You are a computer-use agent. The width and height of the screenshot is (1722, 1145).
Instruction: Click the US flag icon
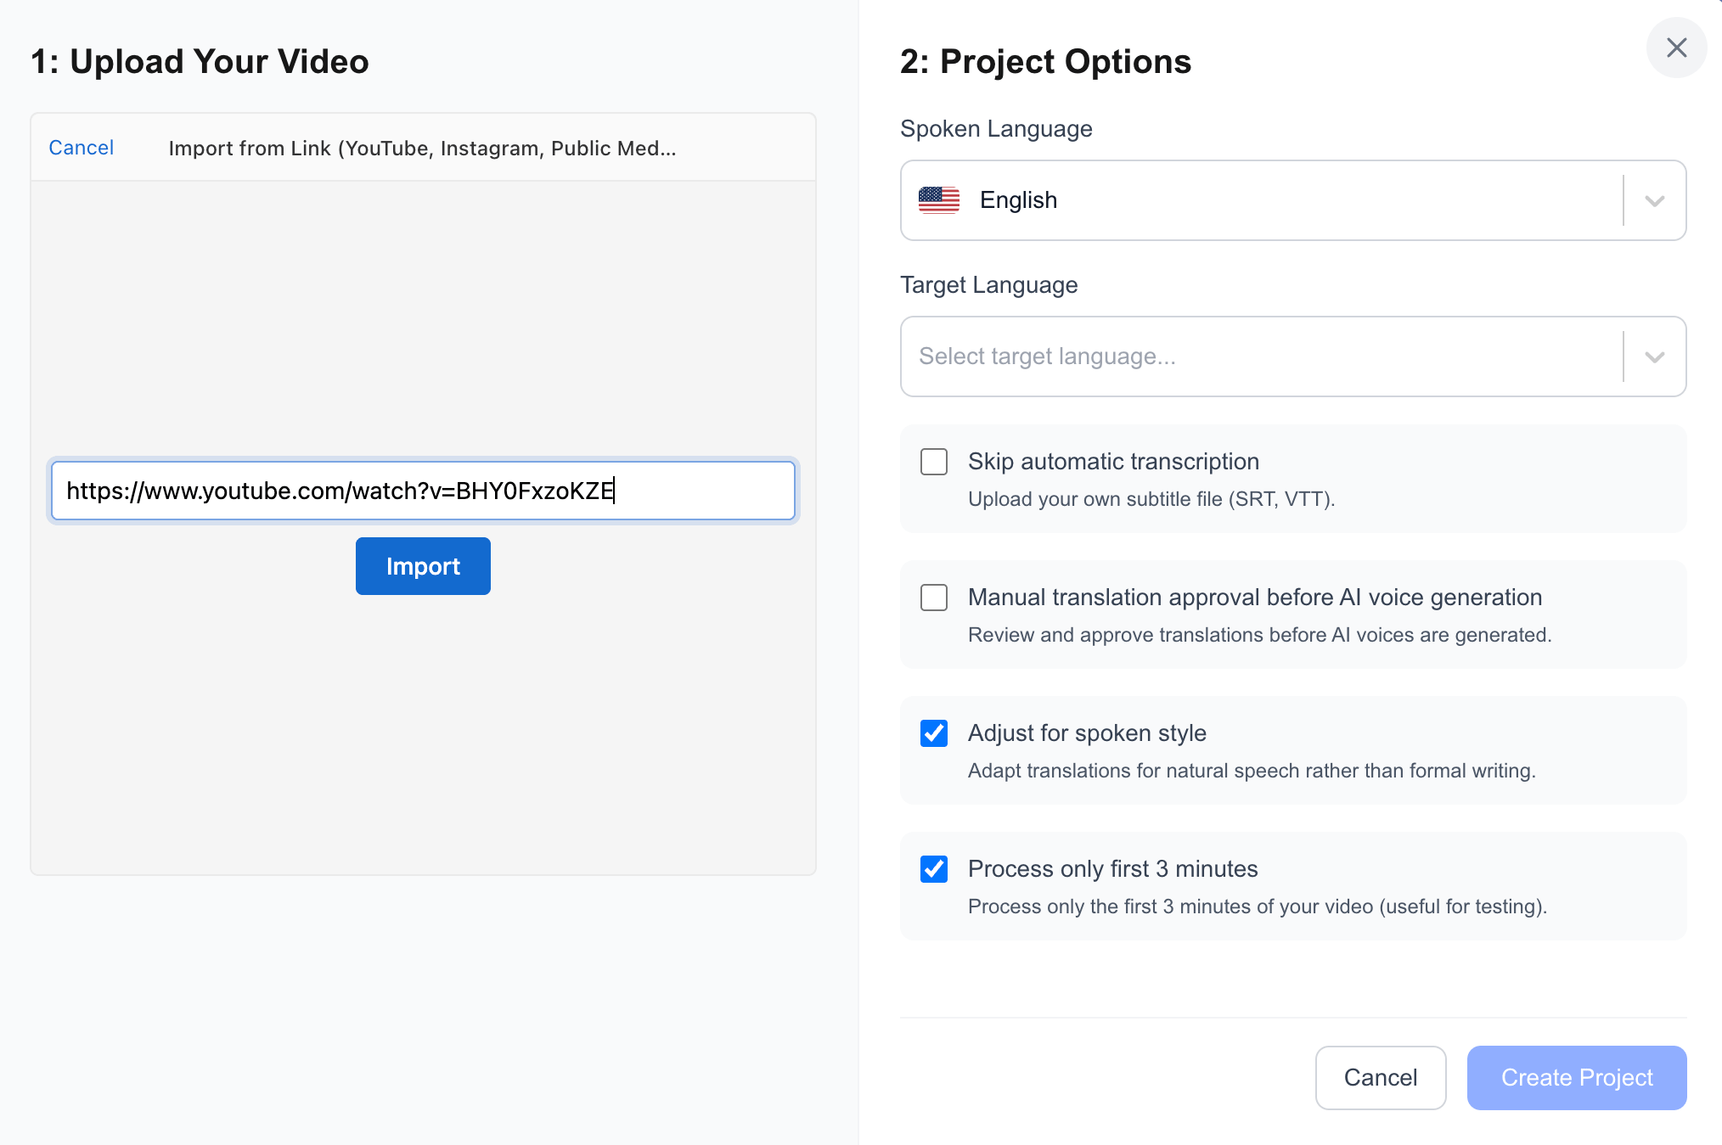click(939, 200)
